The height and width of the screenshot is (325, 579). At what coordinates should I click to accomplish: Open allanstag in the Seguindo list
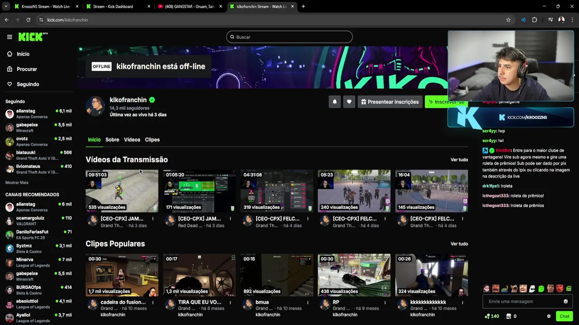[x=38, y=114]
